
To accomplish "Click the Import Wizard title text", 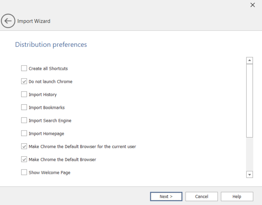I will pos(34,21).
